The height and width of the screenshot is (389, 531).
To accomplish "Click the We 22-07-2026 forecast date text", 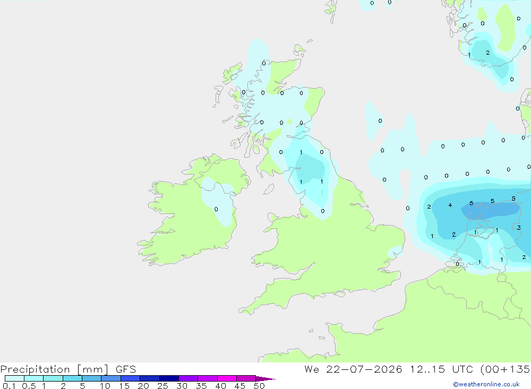I will 353,369.
